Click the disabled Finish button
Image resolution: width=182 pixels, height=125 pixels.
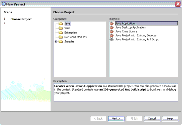pyautogui.click(x=134, y=119)
